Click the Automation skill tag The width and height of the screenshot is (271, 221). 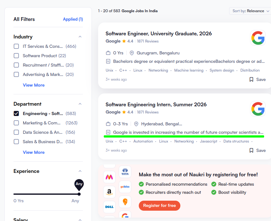(143, 141)
